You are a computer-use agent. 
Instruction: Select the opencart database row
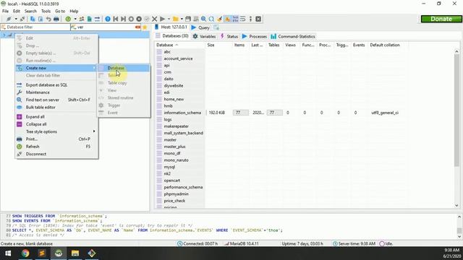(x=281, y=181)
